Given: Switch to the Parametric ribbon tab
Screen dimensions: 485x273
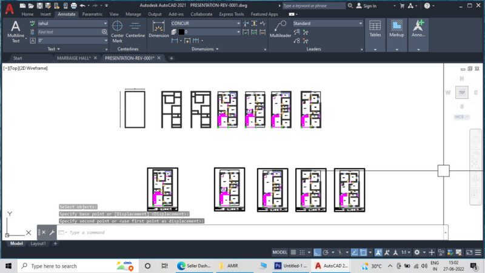Looking at the screenshot, I should [x=92, y=14].
